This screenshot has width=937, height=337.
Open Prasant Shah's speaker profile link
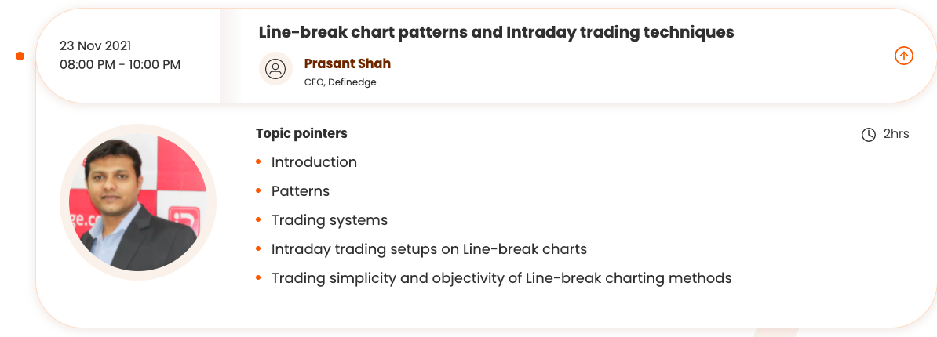[x=347, y=63]
